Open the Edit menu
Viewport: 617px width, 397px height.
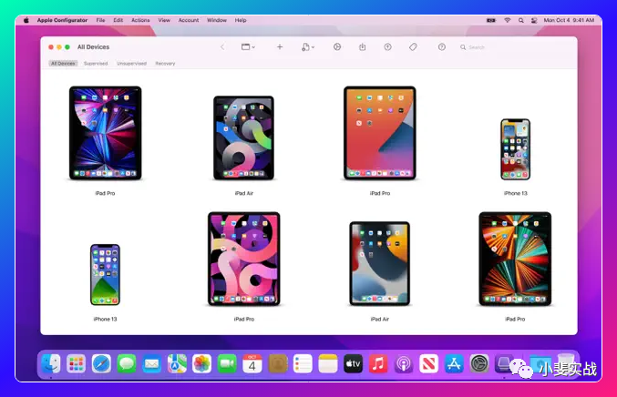[118, 20]
